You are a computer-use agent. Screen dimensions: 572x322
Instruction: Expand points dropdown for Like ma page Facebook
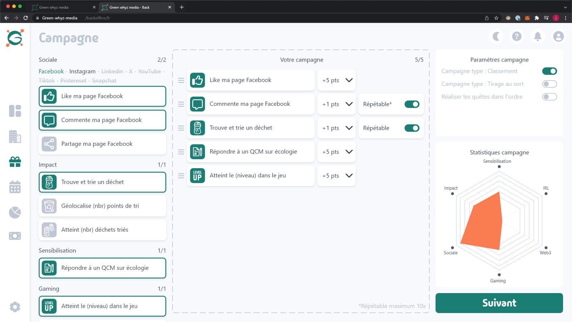click(x=349, y=80)
